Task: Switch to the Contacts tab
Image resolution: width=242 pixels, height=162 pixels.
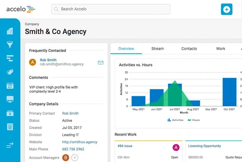Action: [x=189, y=49]
